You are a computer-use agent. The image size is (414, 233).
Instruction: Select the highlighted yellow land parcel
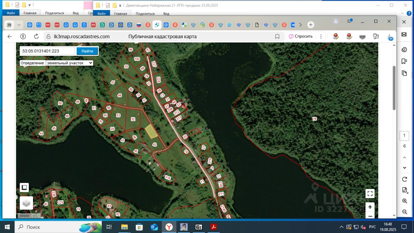click(x=151, y=131)
